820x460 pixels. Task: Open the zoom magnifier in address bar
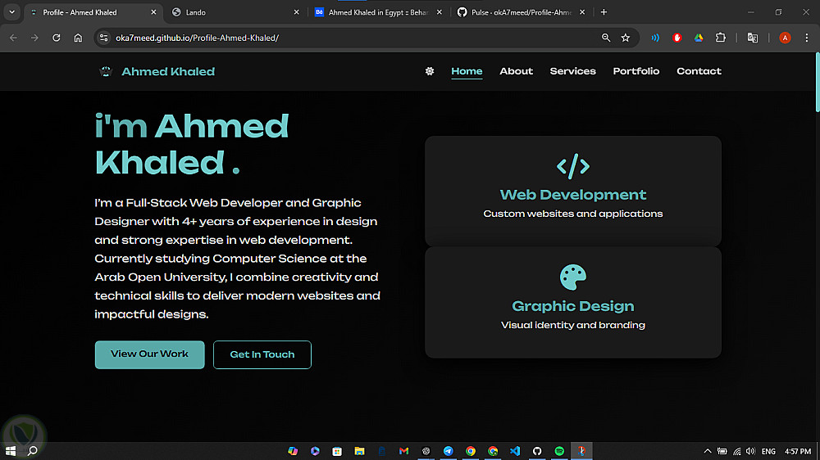[606, 38]
